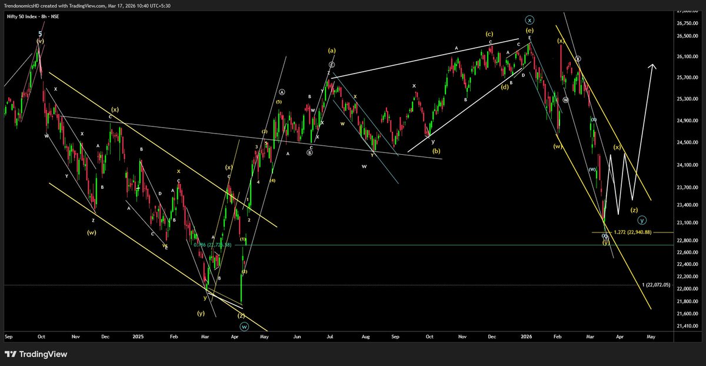Select the cyan circled y wave label
Screen dimensions: 706x366
click(x=642, y=220)
